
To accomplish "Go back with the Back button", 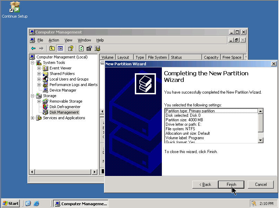I will [205, 185].
